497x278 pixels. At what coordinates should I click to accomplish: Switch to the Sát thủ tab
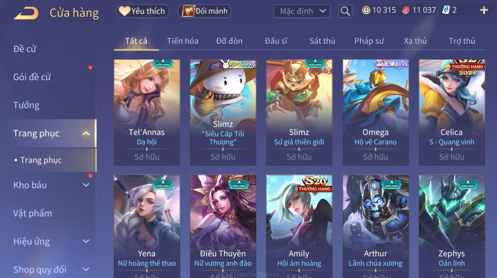point(322,41)
